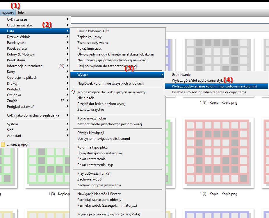Toggle 'Nagłówek kolumn we wszystkich widokach'
The width and height of the screenshot is (269, 218).
point(117,83)
